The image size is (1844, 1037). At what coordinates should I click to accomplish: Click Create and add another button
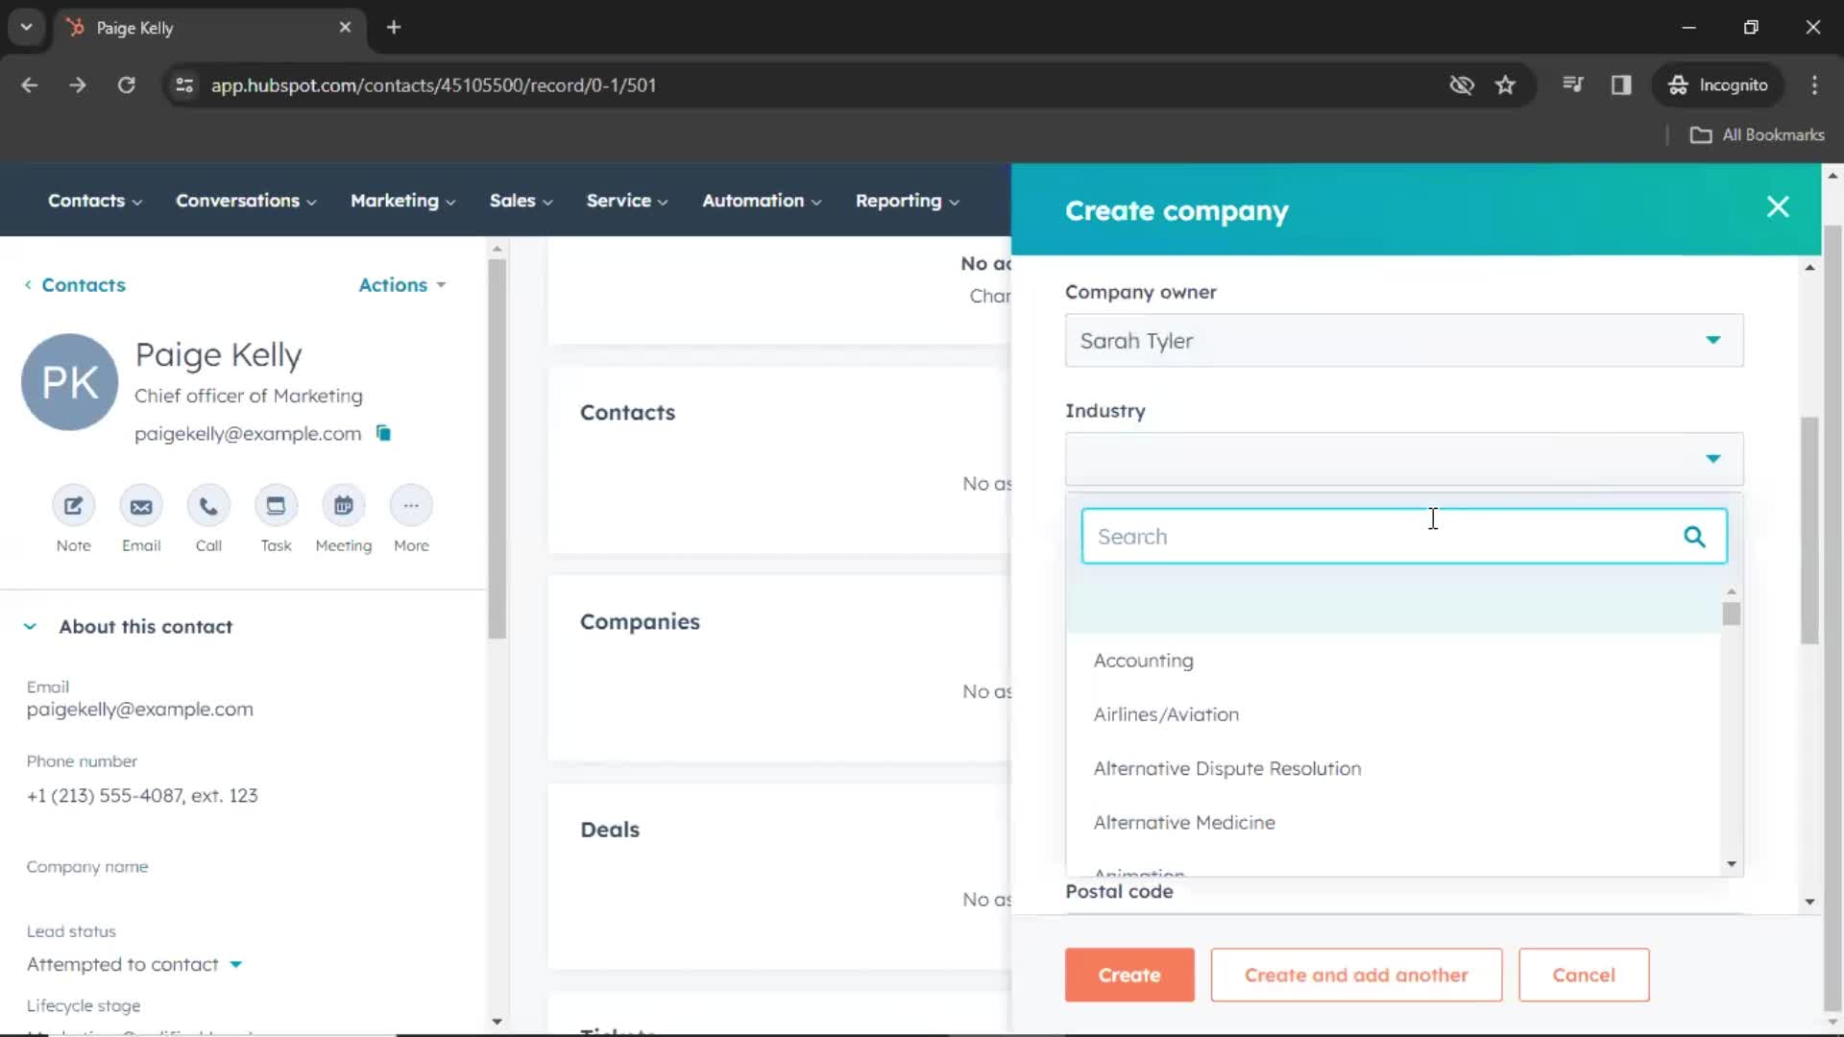[x=1355, y=974]
